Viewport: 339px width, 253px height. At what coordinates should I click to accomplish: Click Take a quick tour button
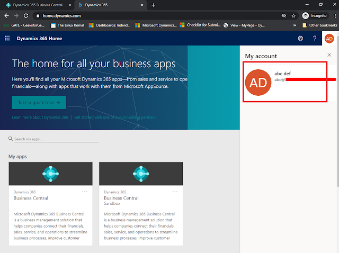tap(39, 102)
